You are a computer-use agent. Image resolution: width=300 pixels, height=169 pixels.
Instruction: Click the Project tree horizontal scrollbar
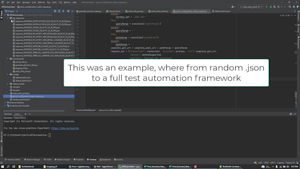(34, 111)
